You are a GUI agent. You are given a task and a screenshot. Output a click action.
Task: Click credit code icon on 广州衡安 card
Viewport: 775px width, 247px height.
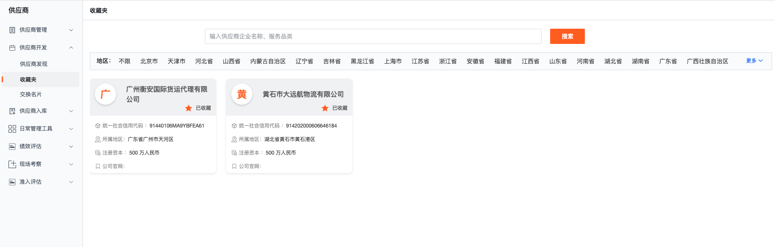point(98,126)
